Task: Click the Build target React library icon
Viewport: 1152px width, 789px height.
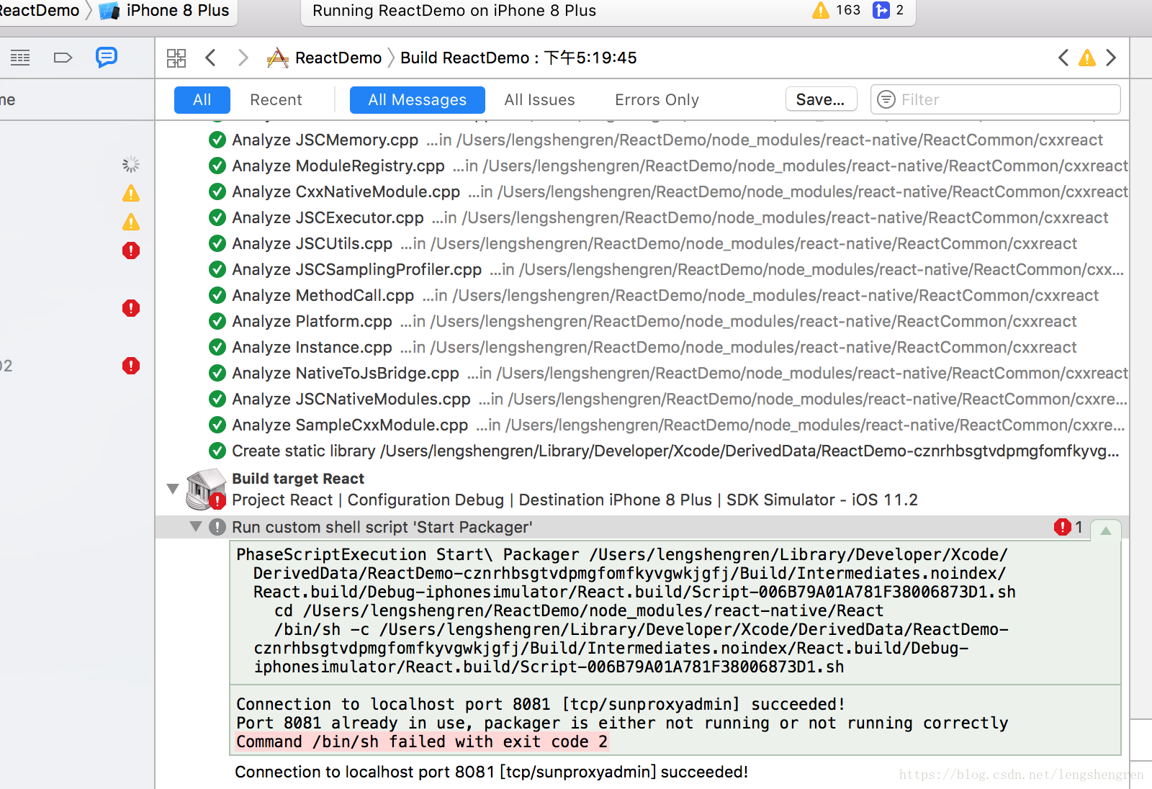Action: click(206, 489)
